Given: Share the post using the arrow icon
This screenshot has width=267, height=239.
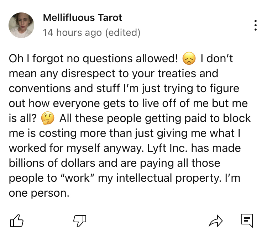Looking at the screenshot, I should click(x=215, y=221).
